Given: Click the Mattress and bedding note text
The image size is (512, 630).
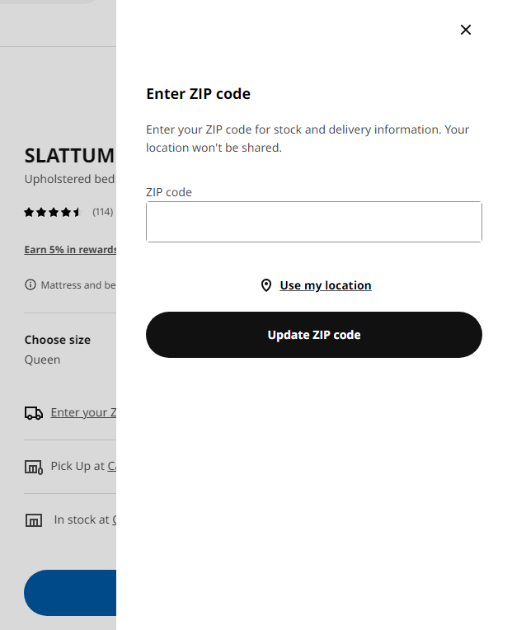Looking at the screenshot, I should tap(78, 285).
